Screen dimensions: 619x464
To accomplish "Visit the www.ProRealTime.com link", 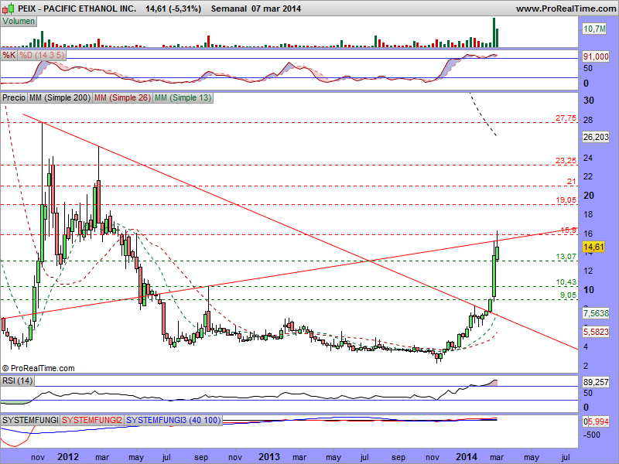I will click(x=566, y=9).
